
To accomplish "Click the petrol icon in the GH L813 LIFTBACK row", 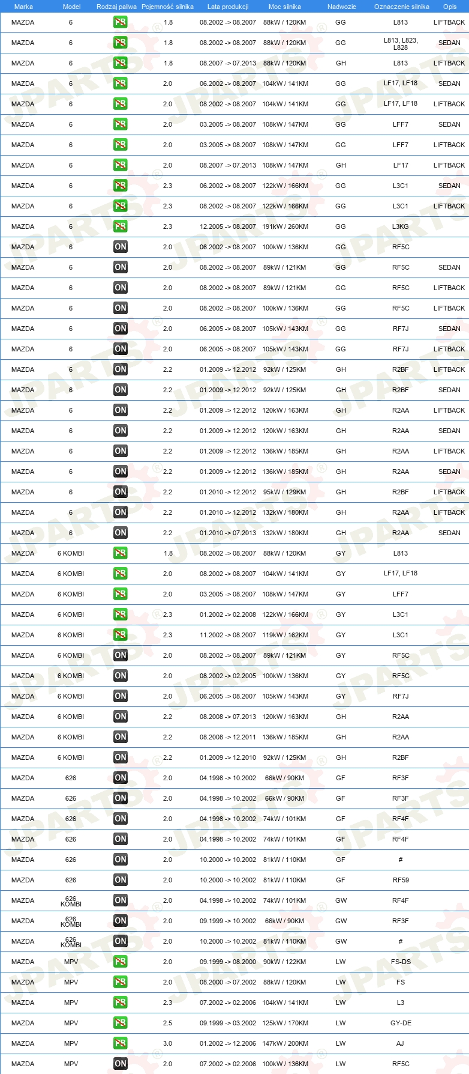I will pyautogui.click(x=121, y=63).
